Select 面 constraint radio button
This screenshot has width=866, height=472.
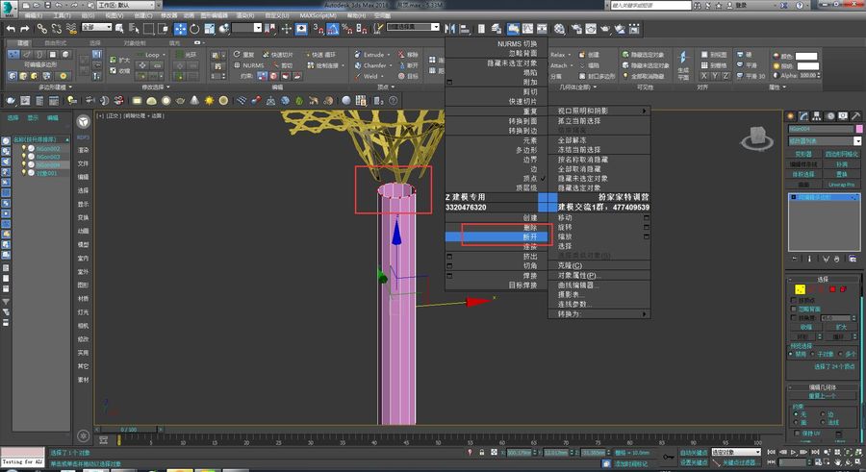pos(796,422)
